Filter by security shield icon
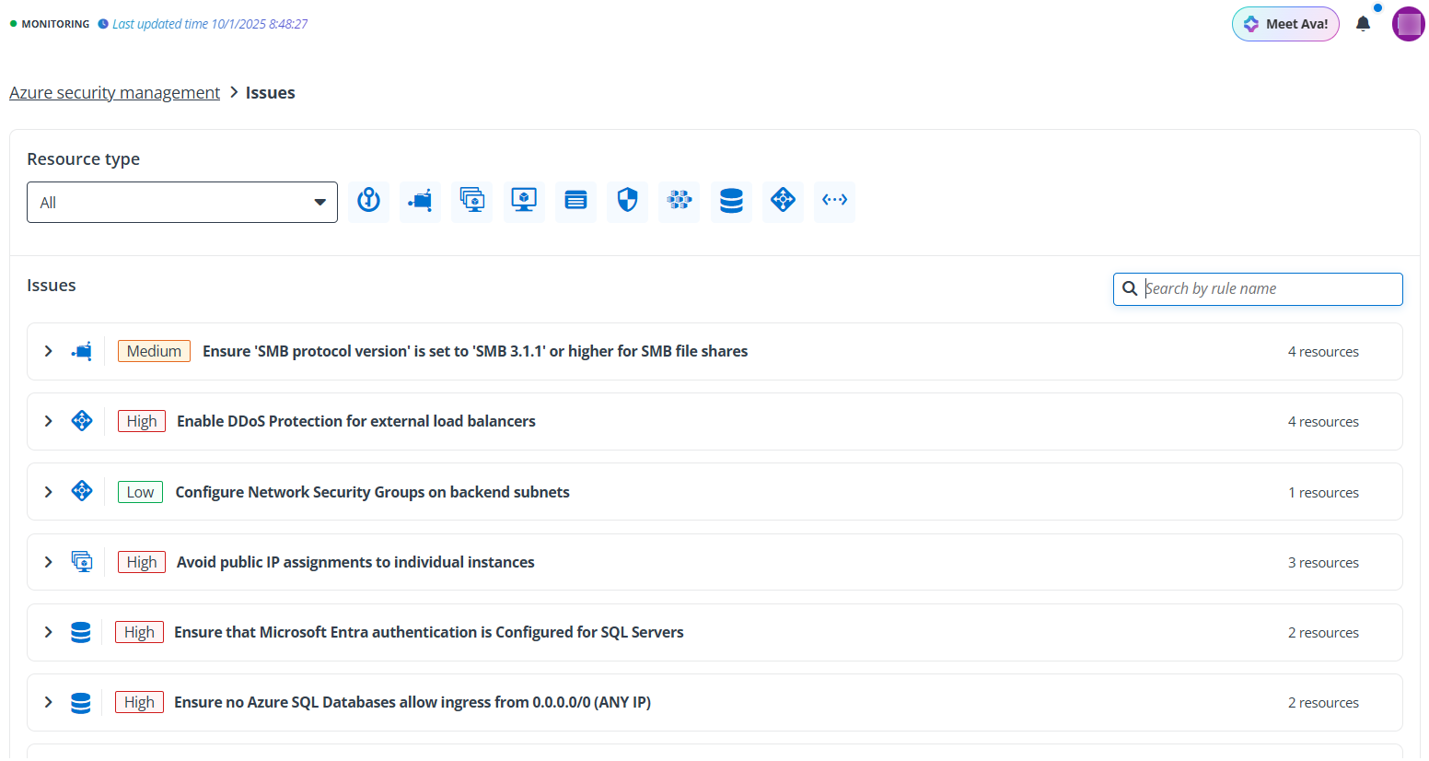The height and width of the screenshot is (761, 1429). (x=627, y=201)
